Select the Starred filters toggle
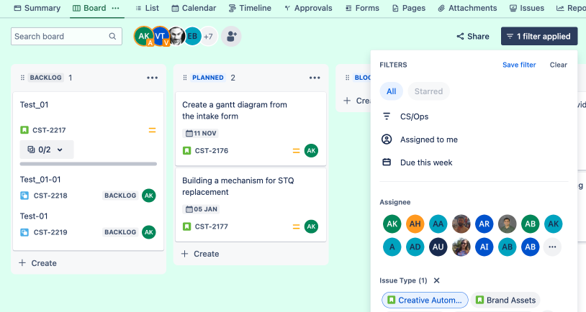 click(428, 91)
